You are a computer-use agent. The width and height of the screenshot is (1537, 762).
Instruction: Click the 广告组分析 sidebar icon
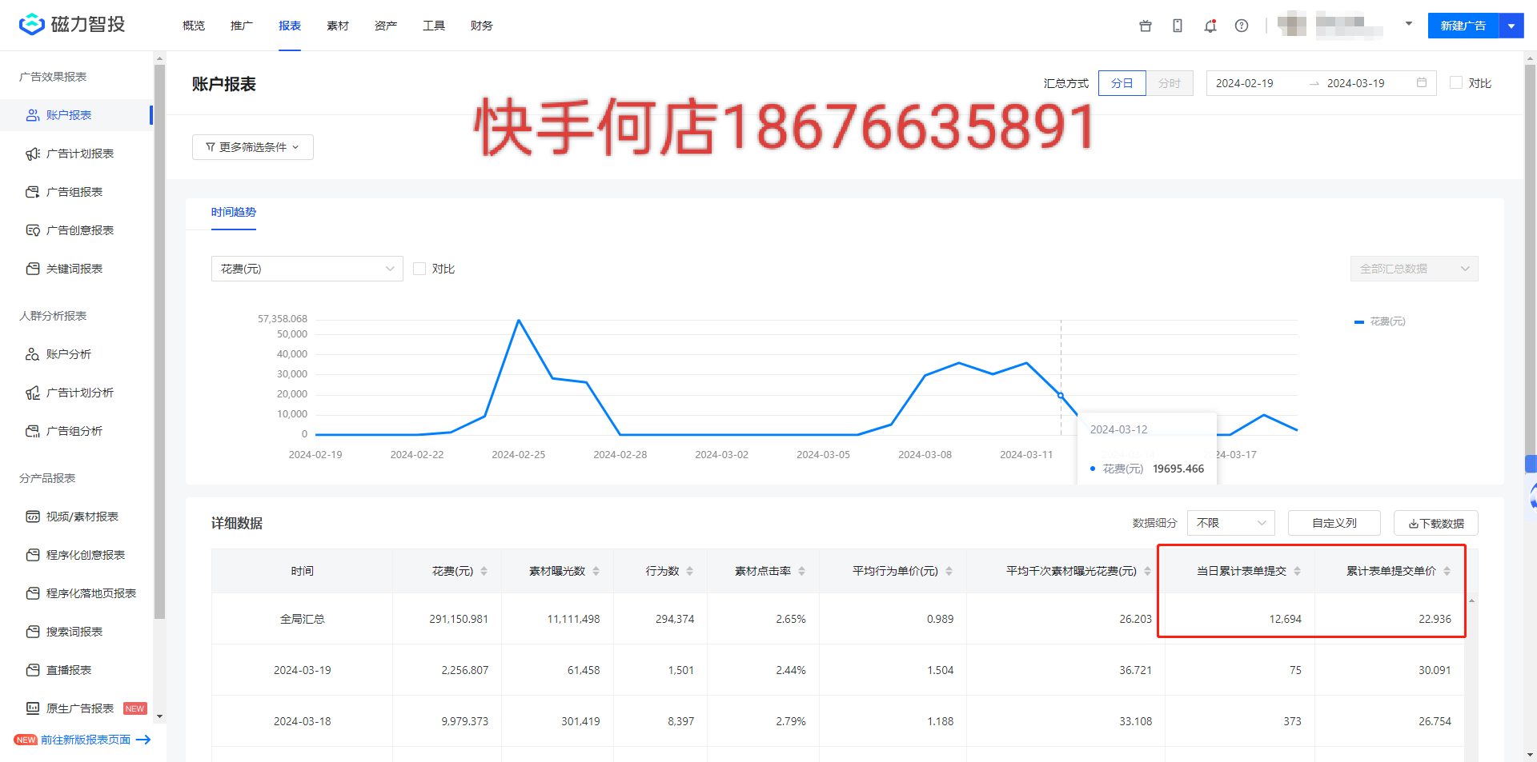point(33,431)
